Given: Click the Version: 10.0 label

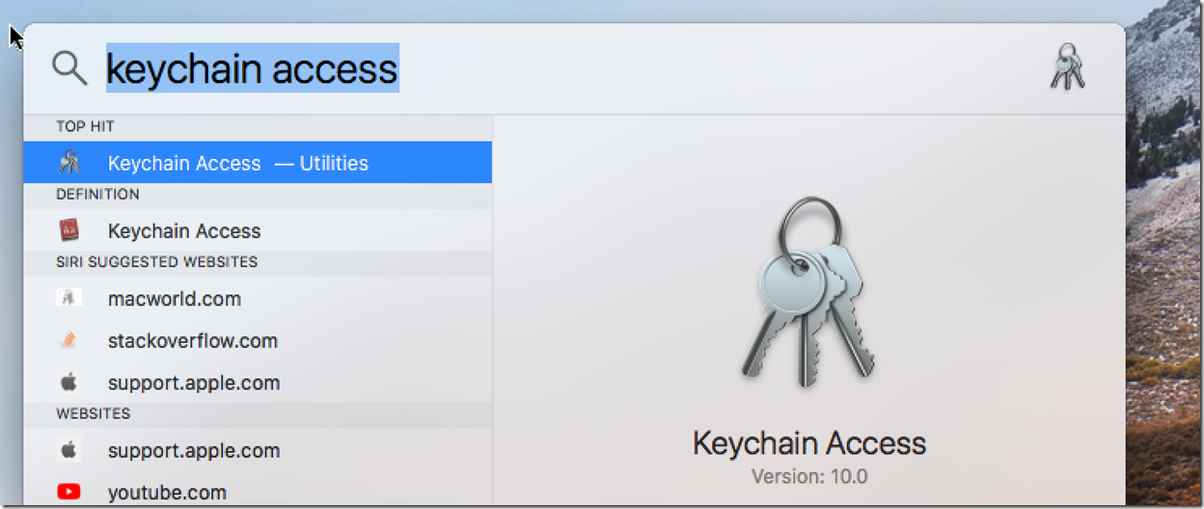Looking at the screenshot, I should coord(809,476).
